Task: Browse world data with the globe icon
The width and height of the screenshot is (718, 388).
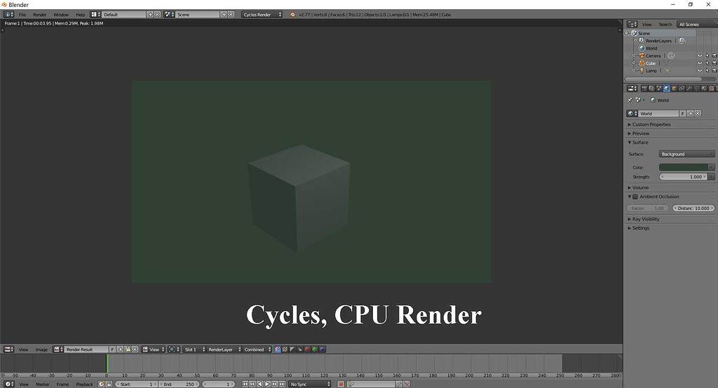Action: coord(632,113)
